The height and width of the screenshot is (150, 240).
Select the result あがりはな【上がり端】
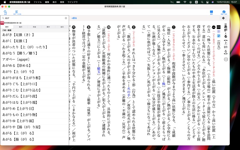tap(34, 102)
